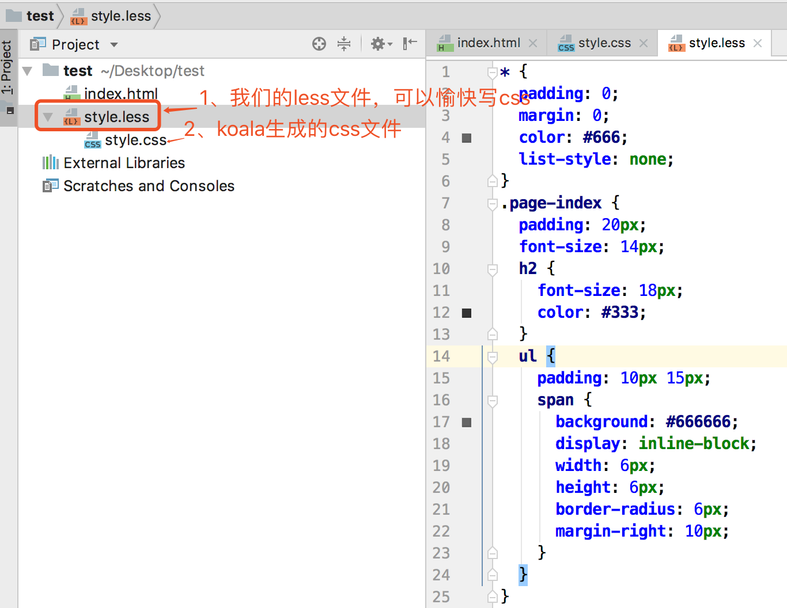Click the #333 color swatch on line 12
Image resolution: width=787 pixels, height=608 pixels.
pyautogui.click(x=467, y=313)
